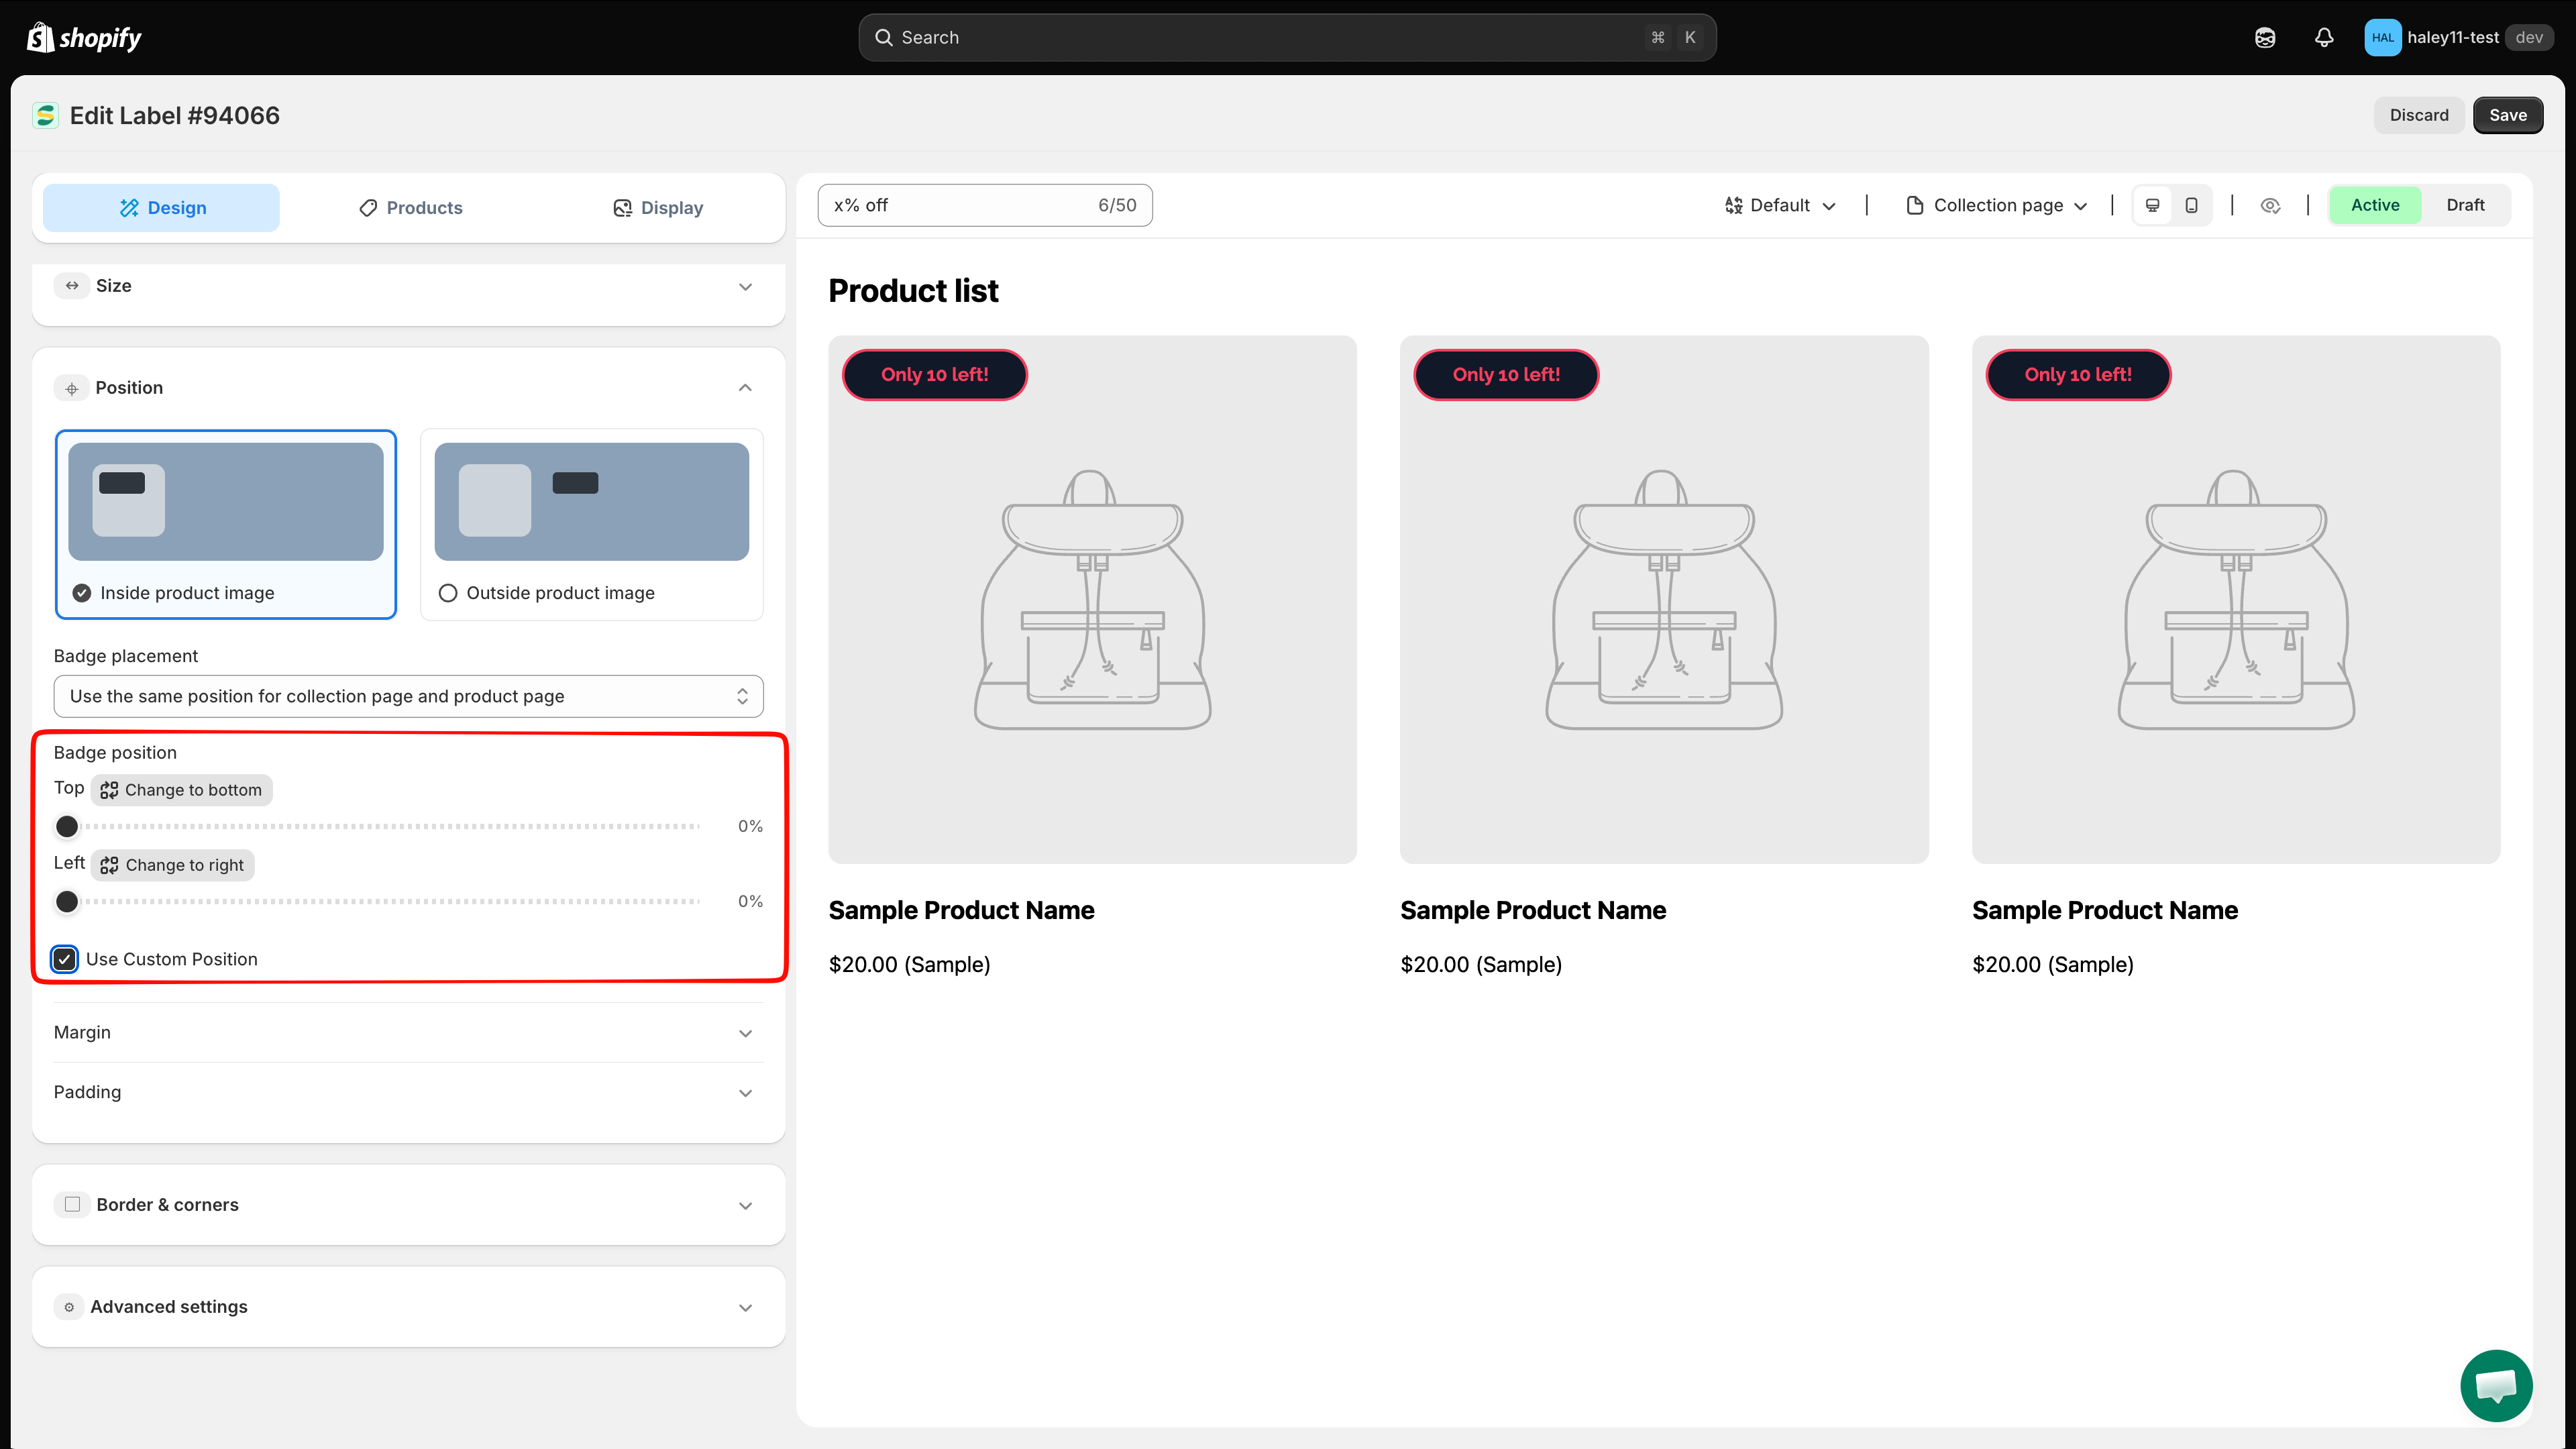Click the label name field showing x% off
The width and height of the screenshot is (2576, 1449).
(984, 205)
